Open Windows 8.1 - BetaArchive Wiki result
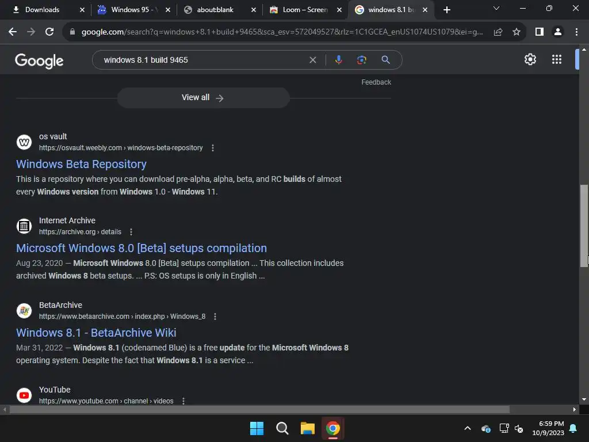The height and width of the screenshot is (442, 589). 96,333
